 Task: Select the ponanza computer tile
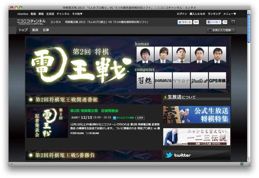163,80
